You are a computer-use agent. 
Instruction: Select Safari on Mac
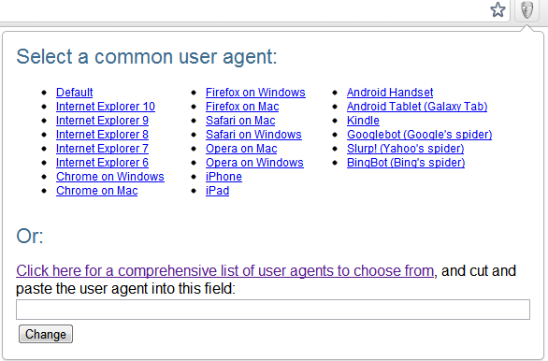point(240,121)
